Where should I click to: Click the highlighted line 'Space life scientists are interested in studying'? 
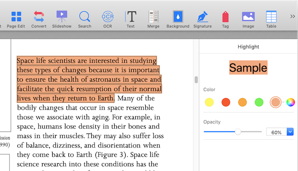point(87,61)
